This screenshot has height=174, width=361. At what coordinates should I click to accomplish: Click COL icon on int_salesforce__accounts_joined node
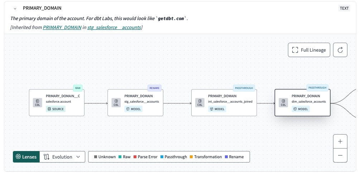click(x=200, y=103)
